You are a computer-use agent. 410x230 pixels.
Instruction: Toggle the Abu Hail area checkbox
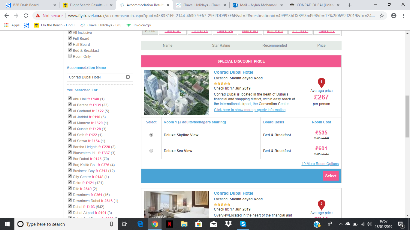coord(70,99)
